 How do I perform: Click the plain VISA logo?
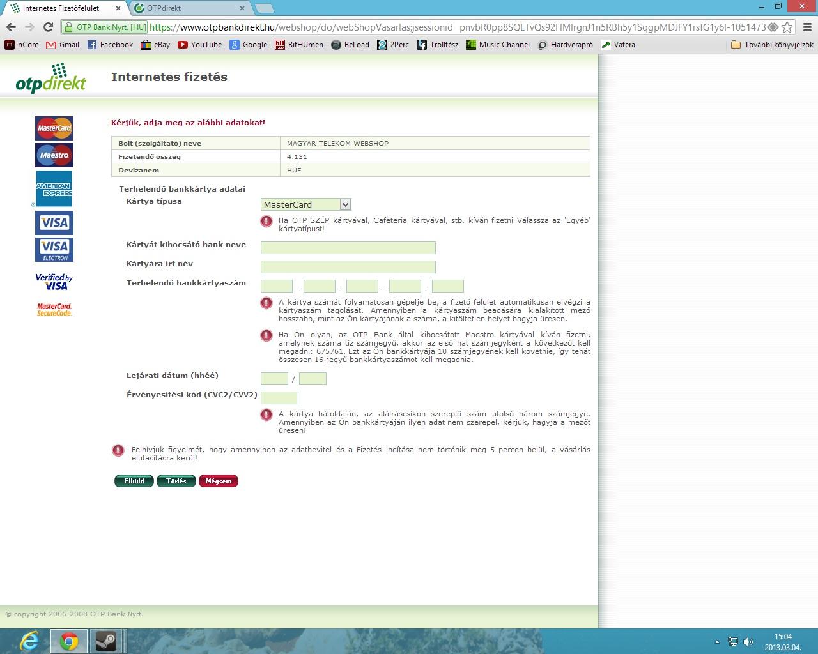click(54, 223)
